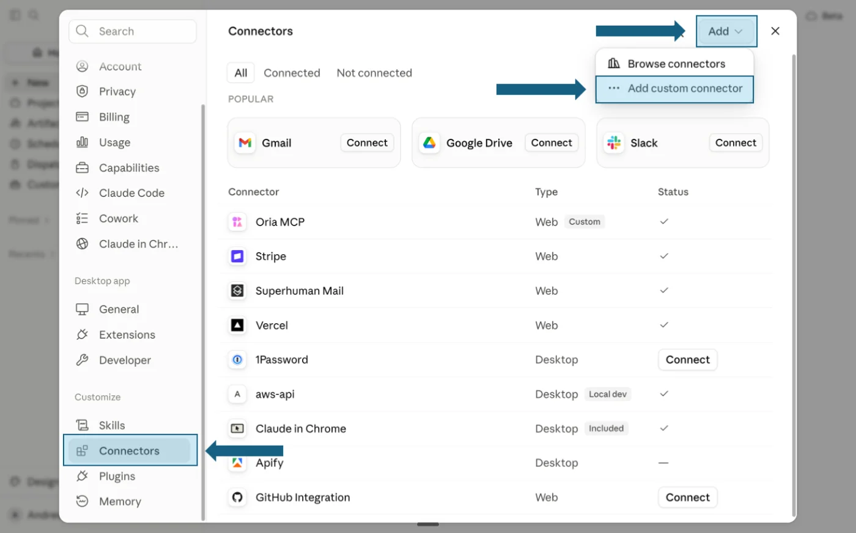Click the 1Password connector icon
Viewport: 856px width, 533px height.
pos(237,359)
